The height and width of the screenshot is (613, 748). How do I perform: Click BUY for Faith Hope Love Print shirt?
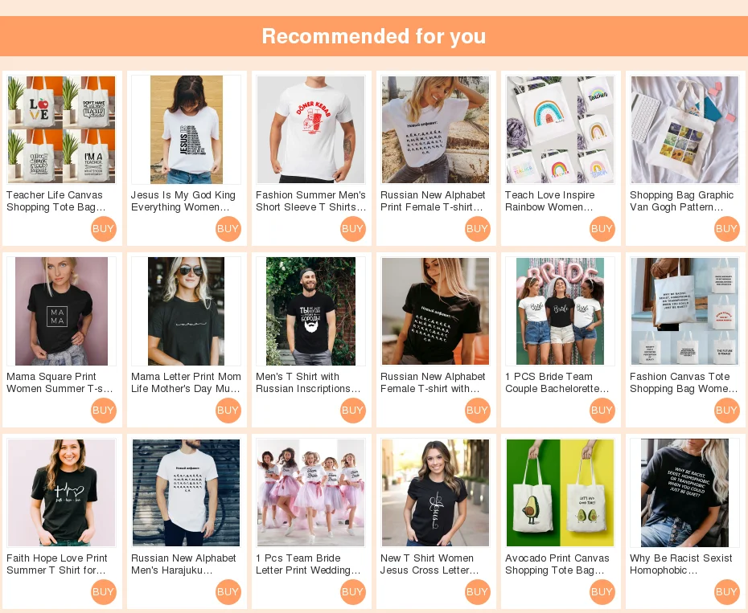[103, 592]
